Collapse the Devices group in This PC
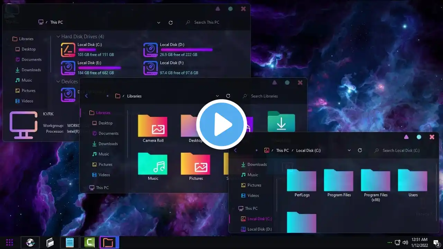Viewport: 443px width, 249px height. pos(58,82)
